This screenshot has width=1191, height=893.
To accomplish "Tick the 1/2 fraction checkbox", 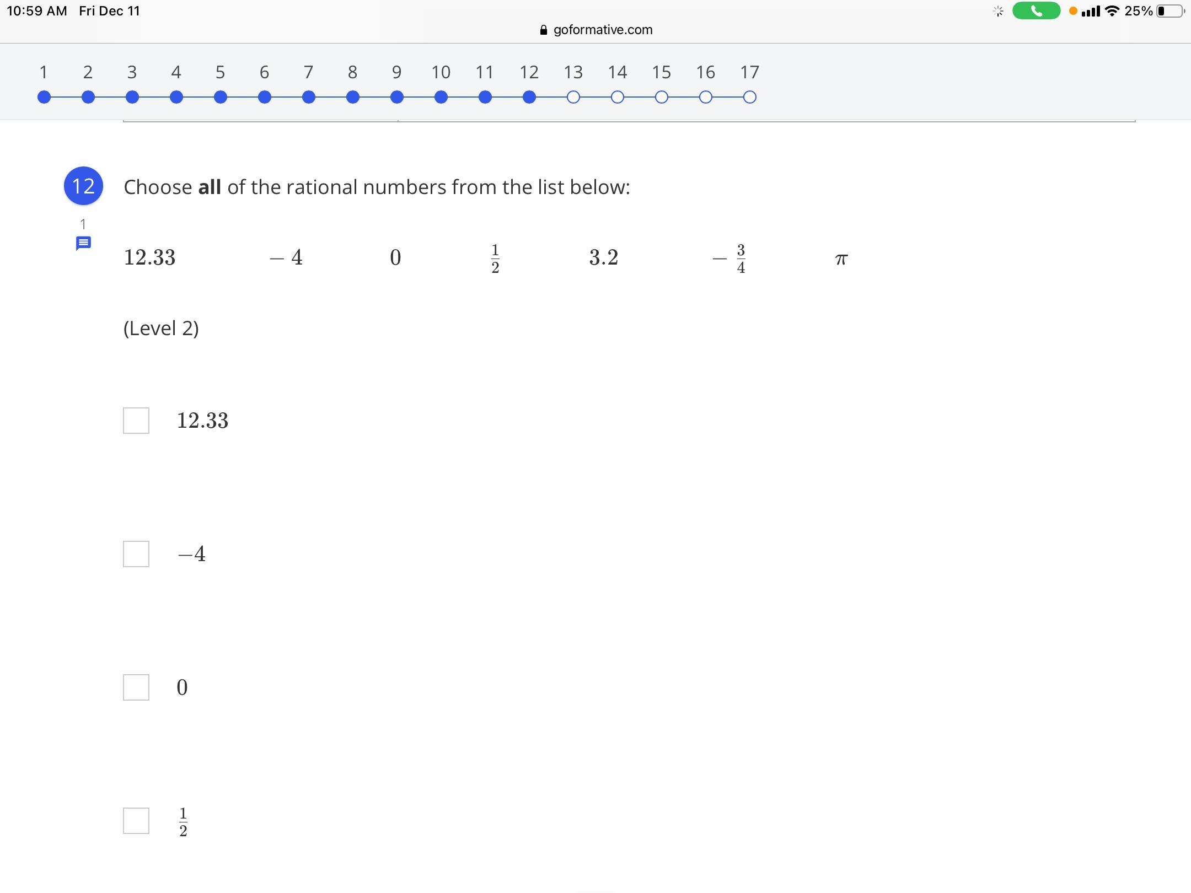I will coord(136,821).
